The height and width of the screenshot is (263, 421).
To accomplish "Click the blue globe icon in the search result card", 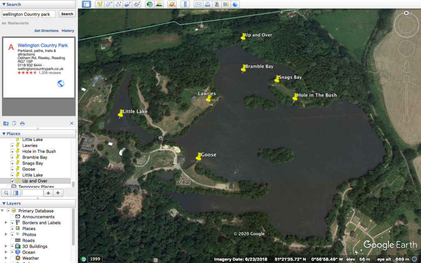I will point(61,84).
